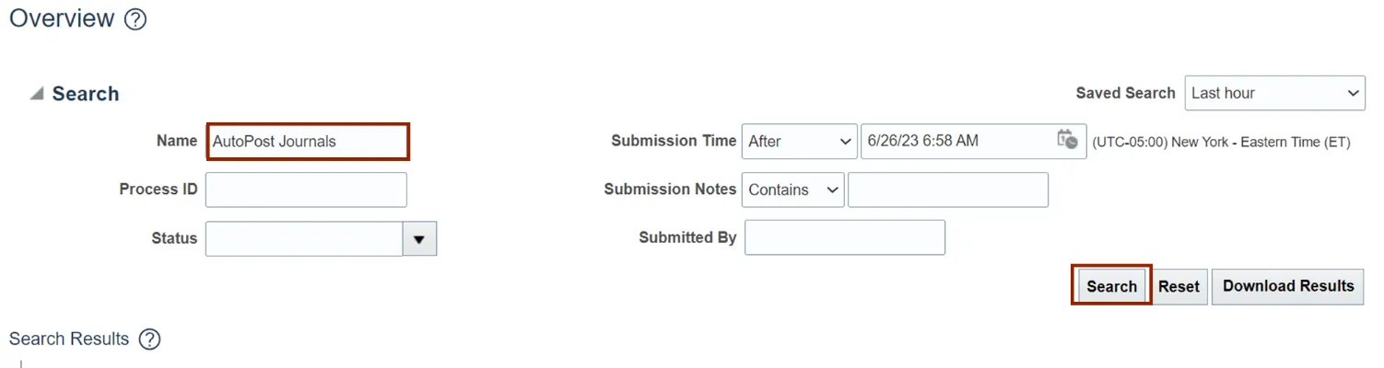Click the Overview page title
The image size is (1384, 368).
tap(62, 18)
